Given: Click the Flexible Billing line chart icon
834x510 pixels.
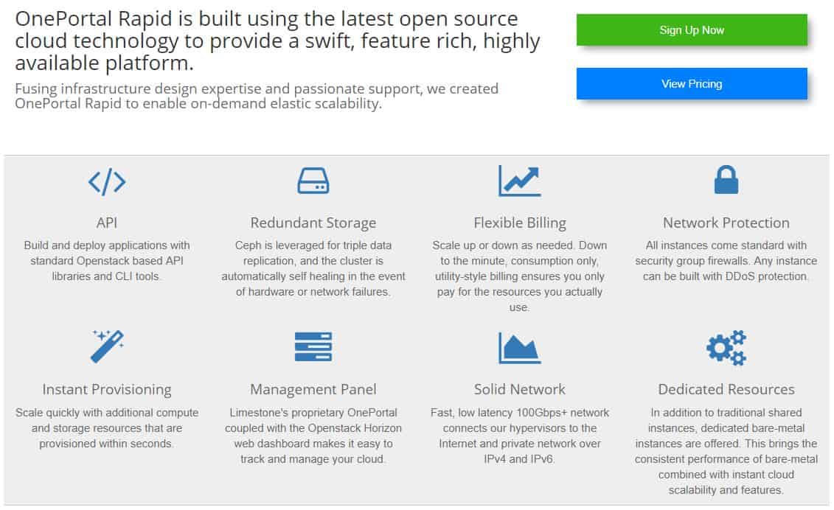Looking at the screenshot, I should tap(520, 181).
